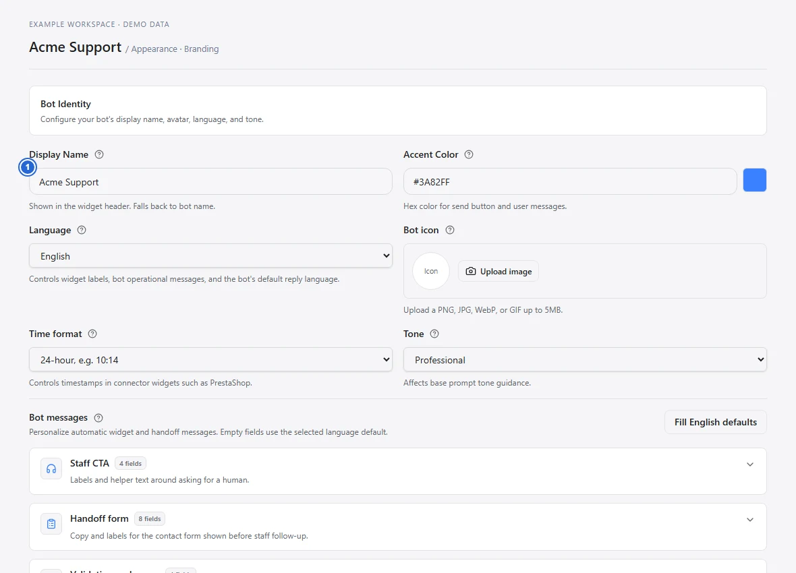Click the circular Icon avatar placeholder

point(431,271)
